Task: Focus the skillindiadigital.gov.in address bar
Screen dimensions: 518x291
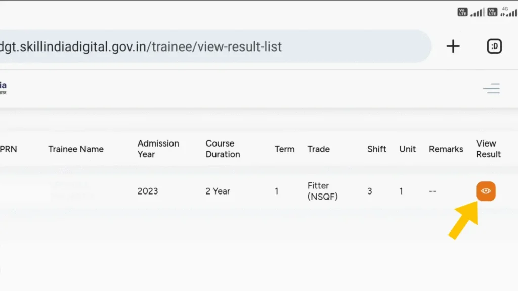Action: point(202,46)
